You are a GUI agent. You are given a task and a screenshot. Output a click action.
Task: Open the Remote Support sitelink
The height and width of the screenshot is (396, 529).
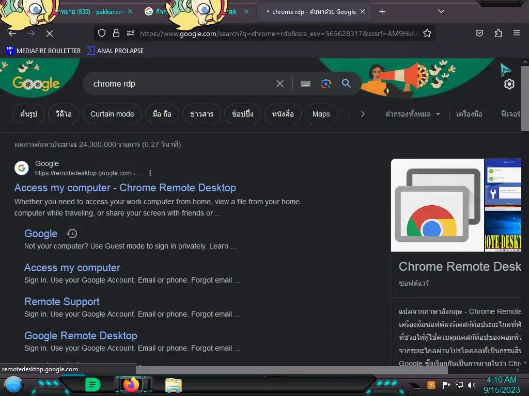[62, 301]
